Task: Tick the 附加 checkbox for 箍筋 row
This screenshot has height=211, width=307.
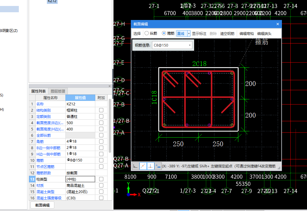Action: coord(101,160)
